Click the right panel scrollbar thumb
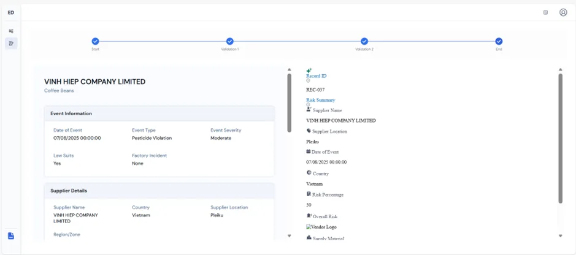The height and width of the screenshot is (255, 576). [560, 139]
